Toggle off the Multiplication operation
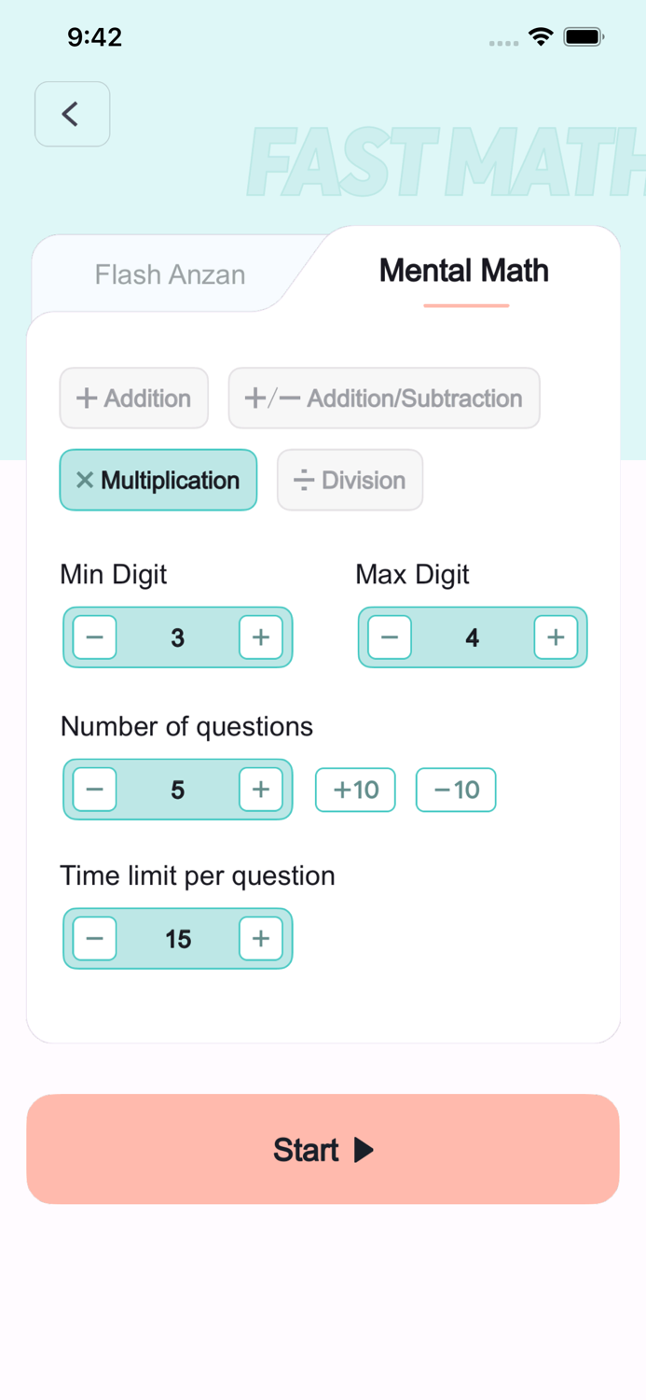 pos(158,480)
